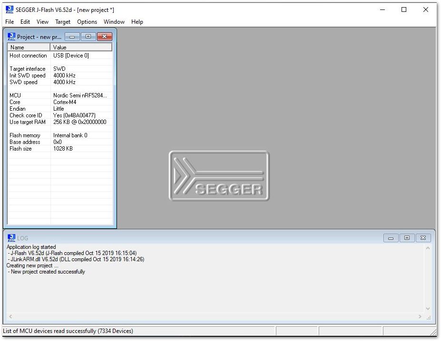Open the Window menu
This screenshot has height=341, width=441.
pyautogui.click(x=114, y=22)
